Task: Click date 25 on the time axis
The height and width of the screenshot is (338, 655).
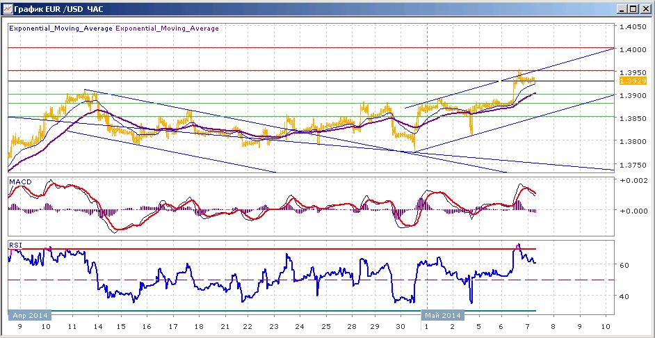Action: coord(325,326)
